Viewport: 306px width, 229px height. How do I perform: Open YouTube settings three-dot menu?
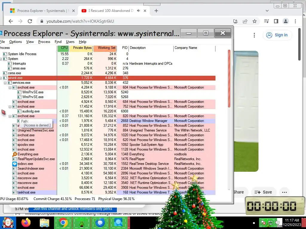254,35
